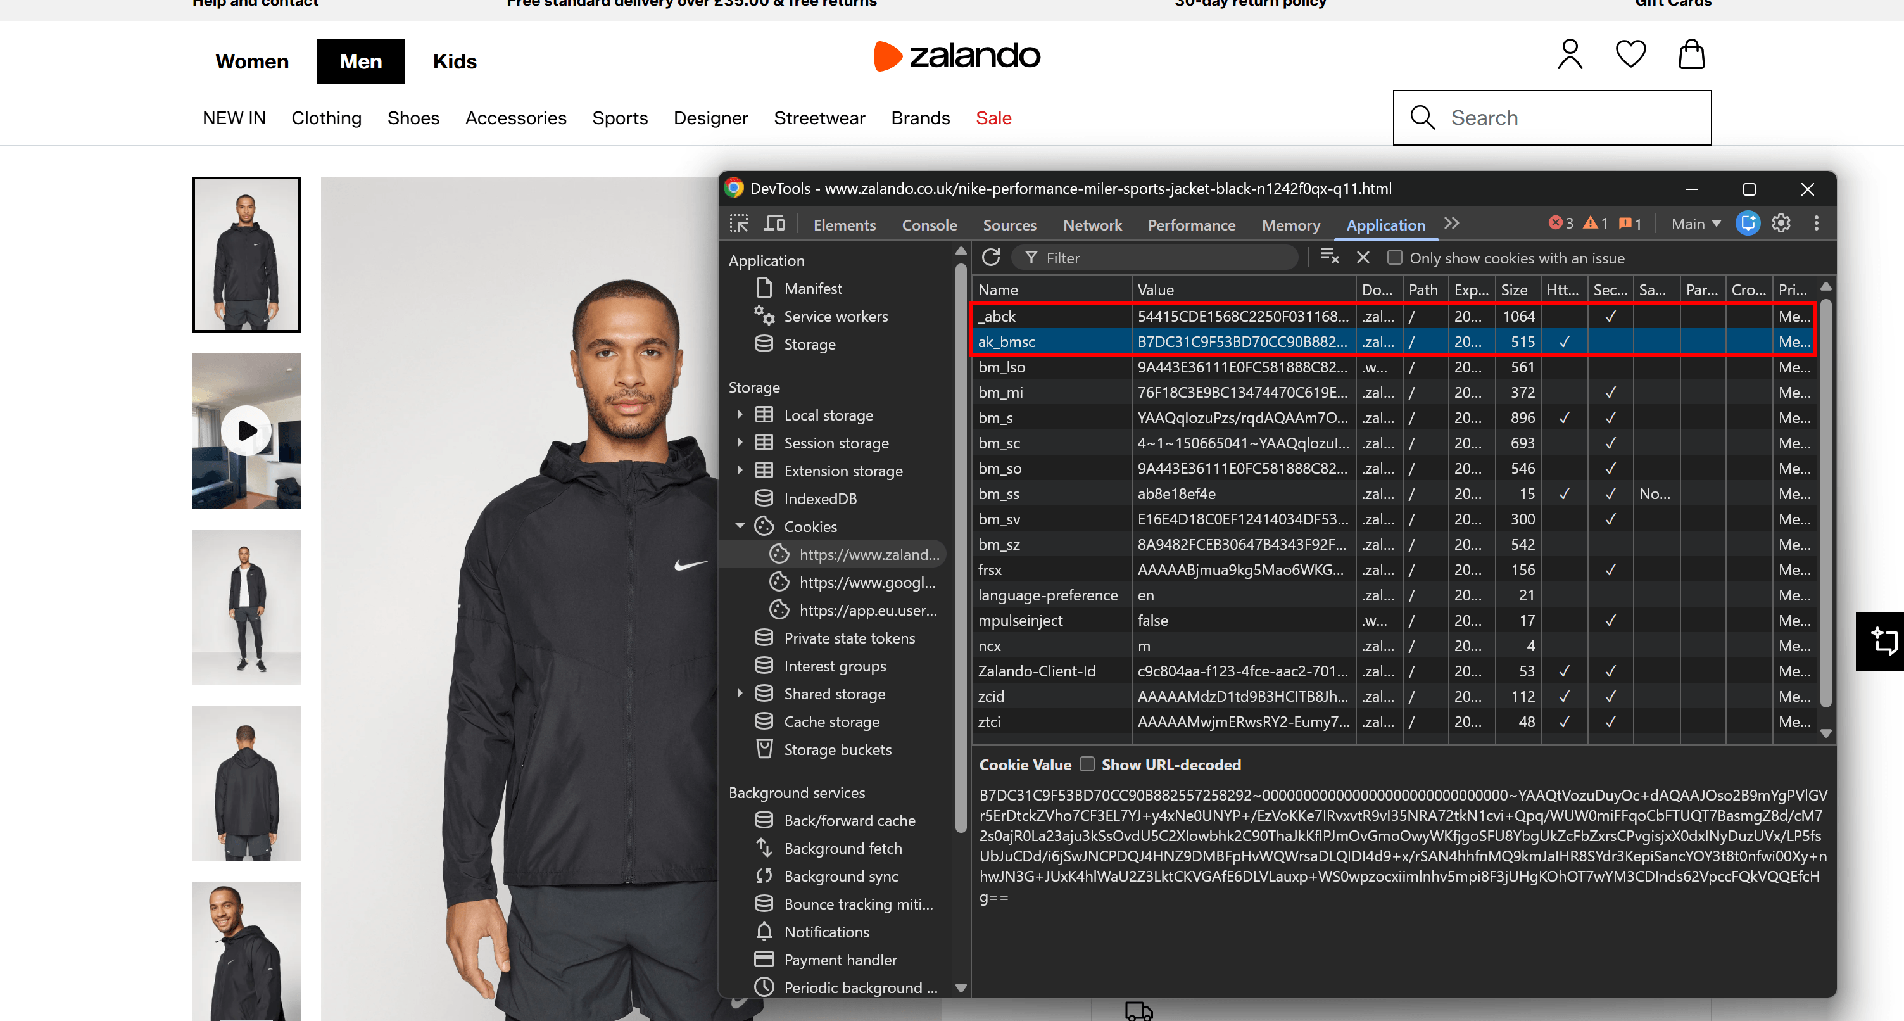The image size is (1904, 1021).
Task: Select Private state tokens
Action: [x=848, y=638]
